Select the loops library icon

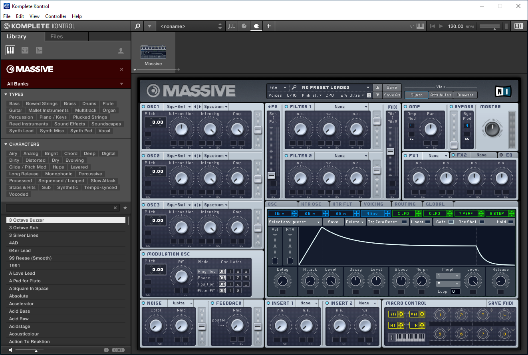pos(25,50)
